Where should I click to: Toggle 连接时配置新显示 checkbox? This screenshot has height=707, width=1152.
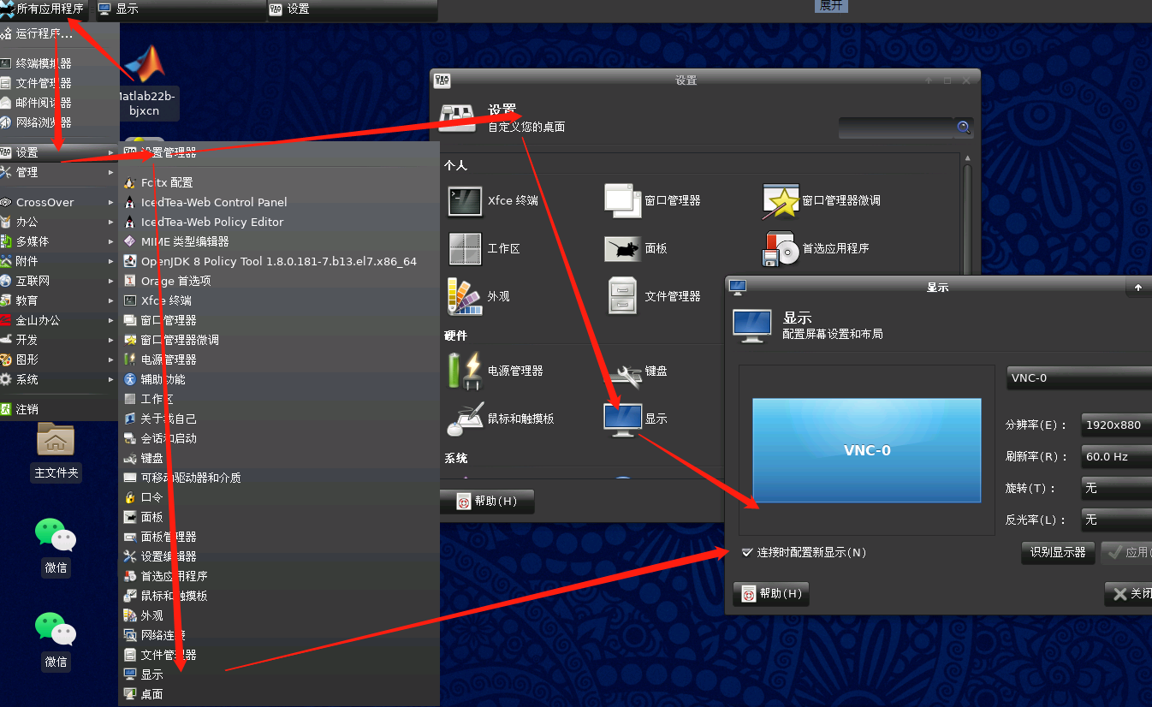pos(747,553)
